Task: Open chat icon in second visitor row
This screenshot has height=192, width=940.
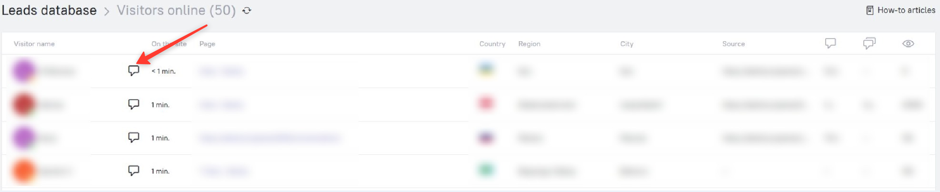Action: 134,105
